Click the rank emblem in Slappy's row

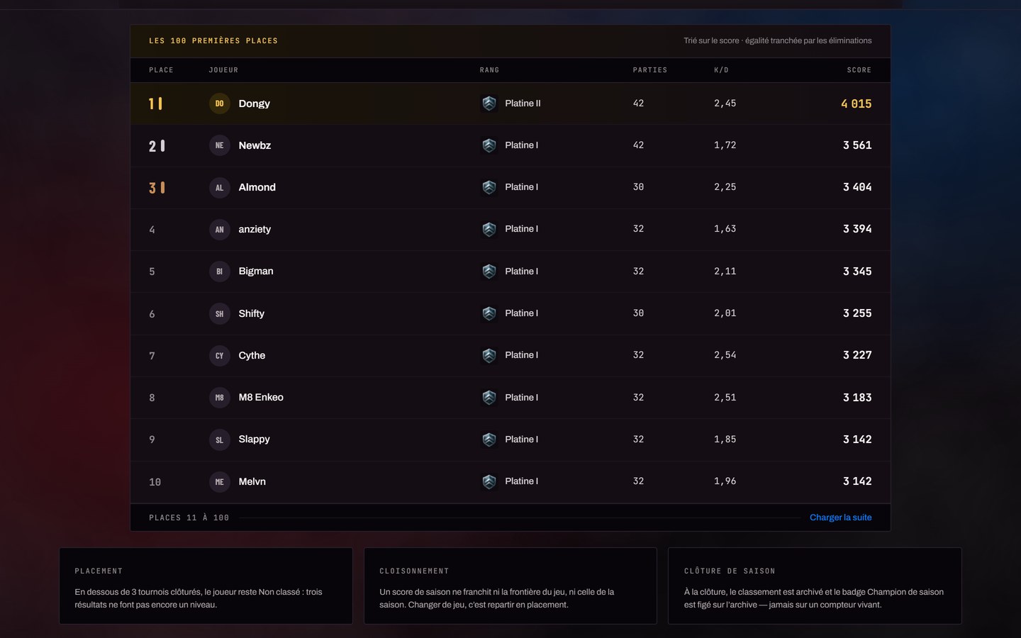[489, 440]
